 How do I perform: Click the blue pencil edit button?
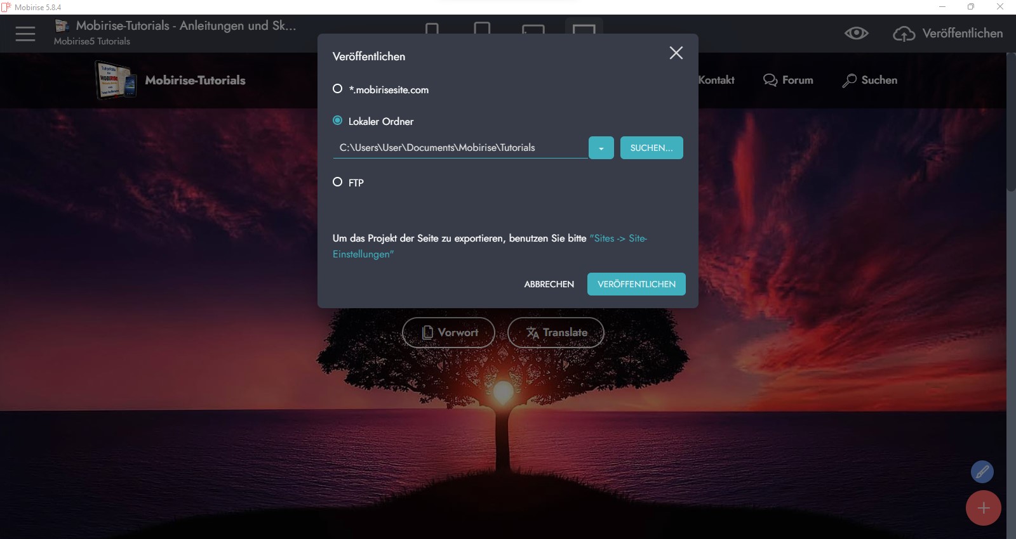click(982, 472)
